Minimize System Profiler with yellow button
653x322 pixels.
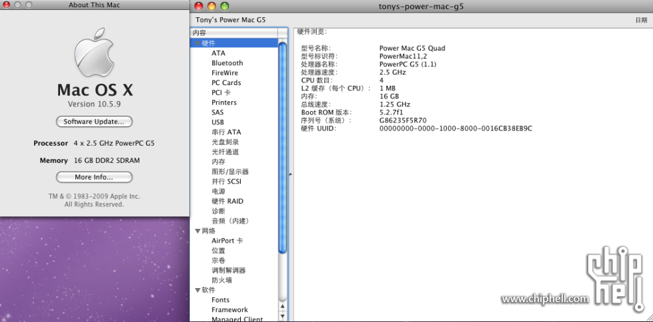(211, 6)
